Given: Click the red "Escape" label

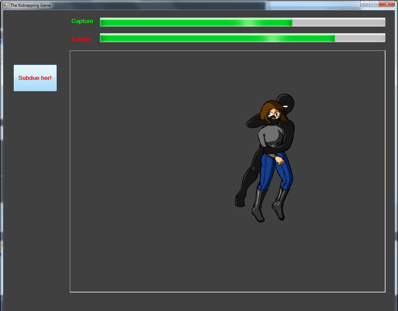Looking at the screenshot, I should (x=82, y=39).
